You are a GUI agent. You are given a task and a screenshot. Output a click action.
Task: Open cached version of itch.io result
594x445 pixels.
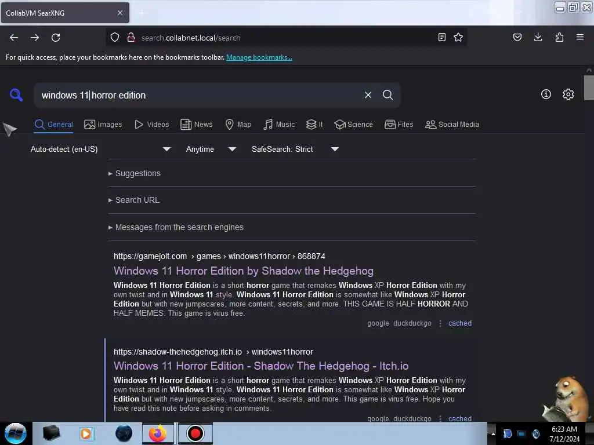point(460,418)
